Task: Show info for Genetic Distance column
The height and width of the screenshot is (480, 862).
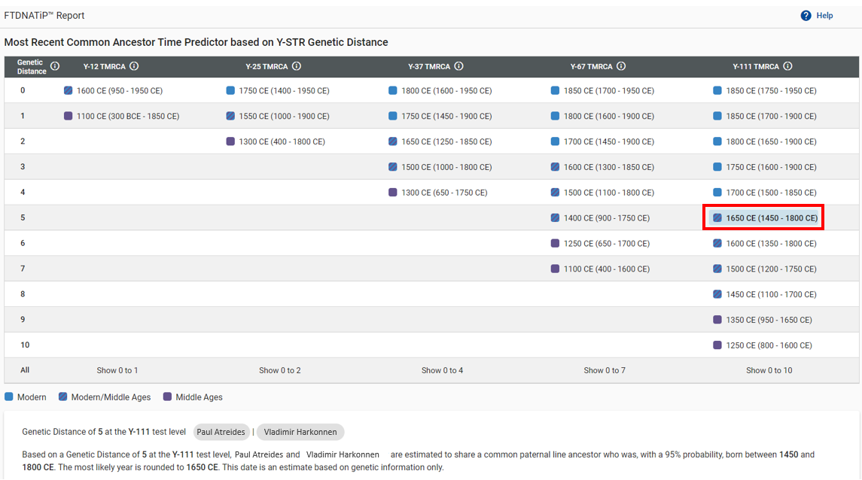Action: click(x=55, y=66)
